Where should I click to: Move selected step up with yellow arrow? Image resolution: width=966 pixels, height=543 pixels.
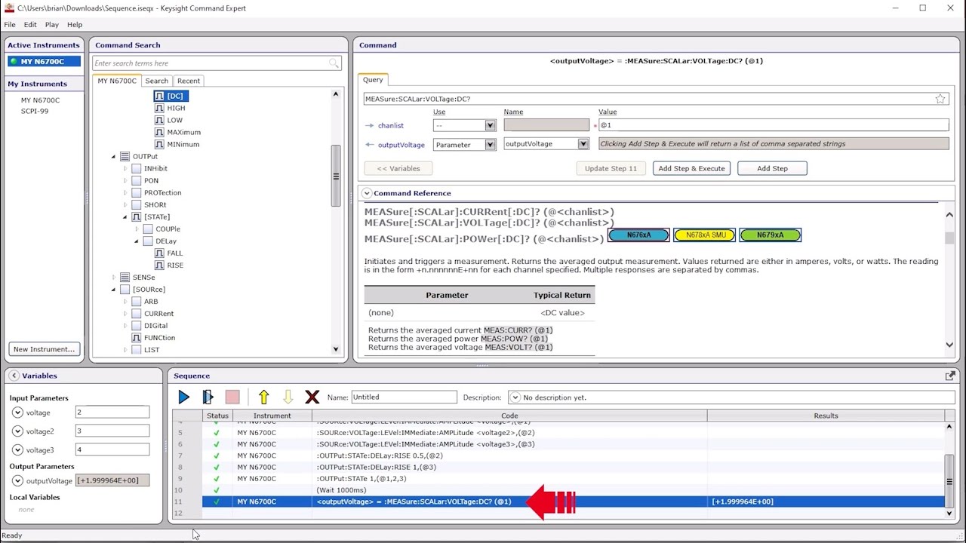263,397
